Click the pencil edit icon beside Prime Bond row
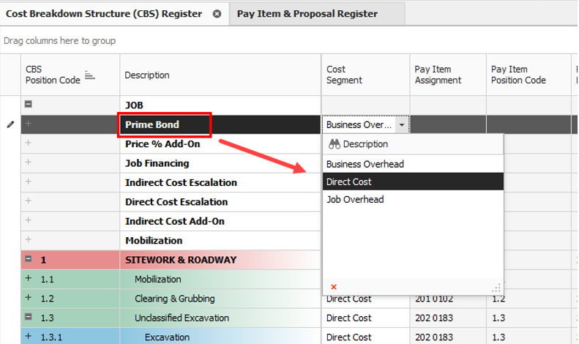 click(x=10, y=124)
